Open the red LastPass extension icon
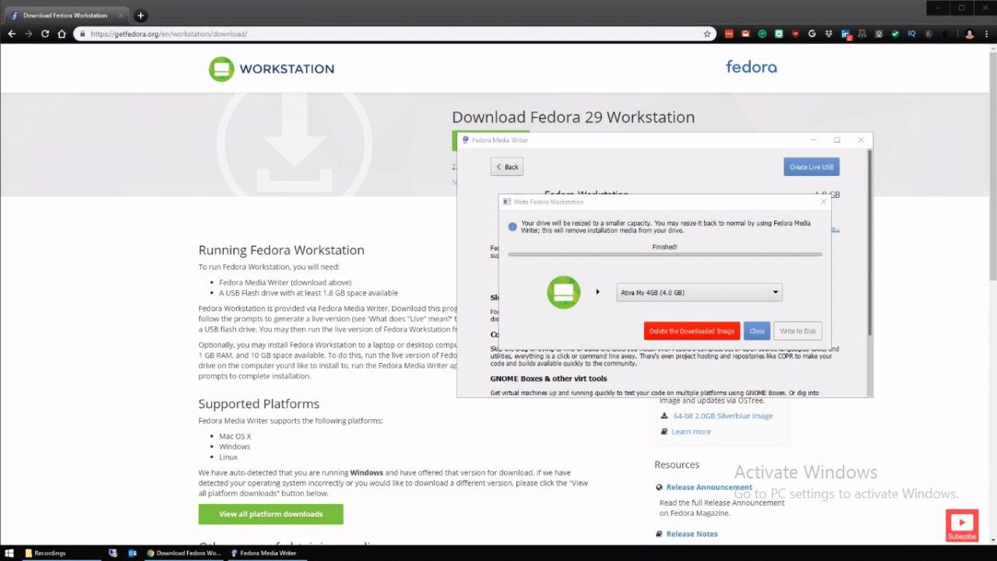This screenshot has height=561, width=997. (x=729, y=34)
